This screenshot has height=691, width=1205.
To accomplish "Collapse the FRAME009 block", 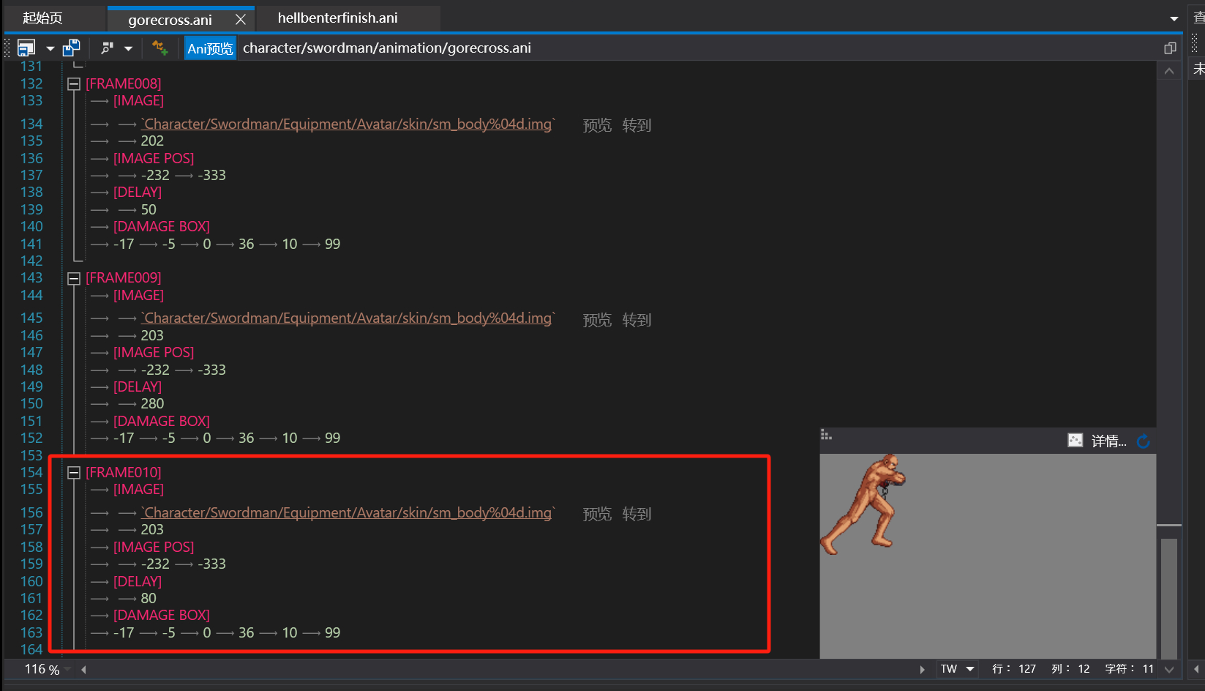I will coord(74,278).
